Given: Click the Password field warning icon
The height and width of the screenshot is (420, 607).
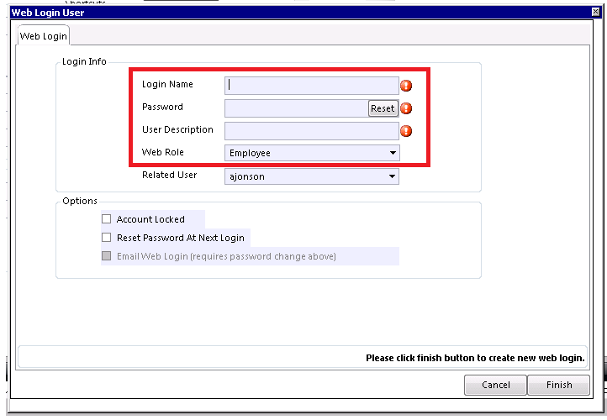Looking at the screenshot, I should point(406,108).
